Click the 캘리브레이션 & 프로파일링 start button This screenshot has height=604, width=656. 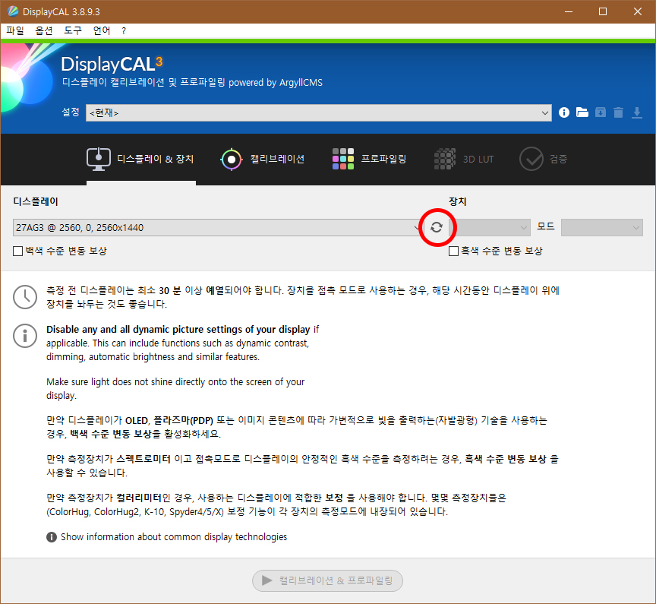tap(327, 580)
